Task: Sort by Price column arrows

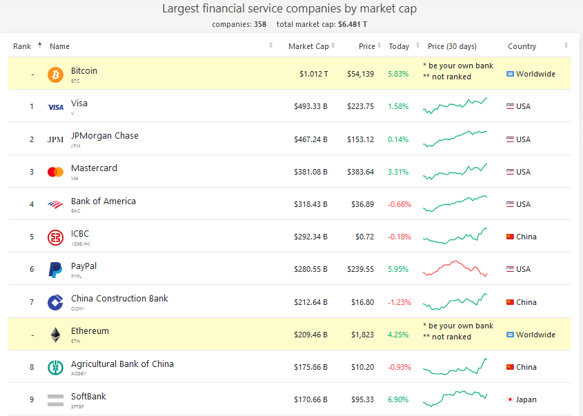Action: (379, 46)
